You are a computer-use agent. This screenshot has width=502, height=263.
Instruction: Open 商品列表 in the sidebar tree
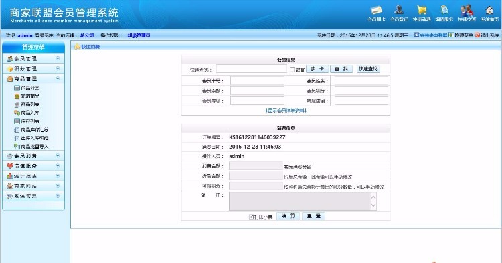(x=30, y=104)
